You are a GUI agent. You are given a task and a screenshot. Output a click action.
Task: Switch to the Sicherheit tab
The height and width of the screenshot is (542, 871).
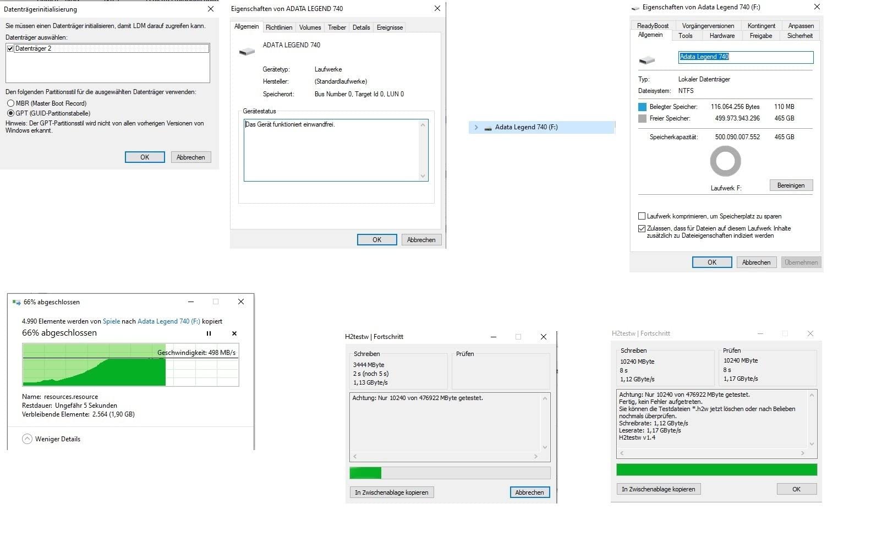(x=800, y=36)
